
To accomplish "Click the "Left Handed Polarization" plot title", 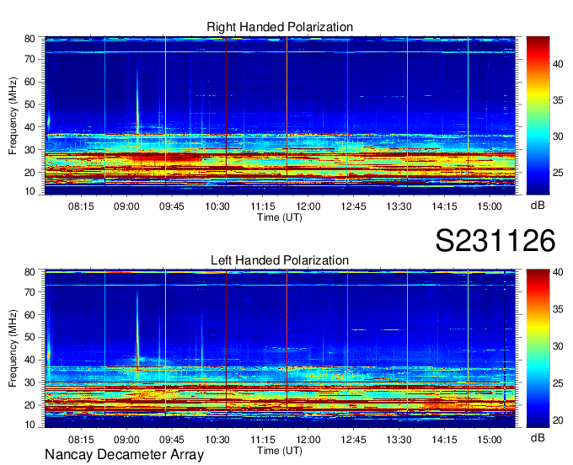I will click(x=280, y=260).
